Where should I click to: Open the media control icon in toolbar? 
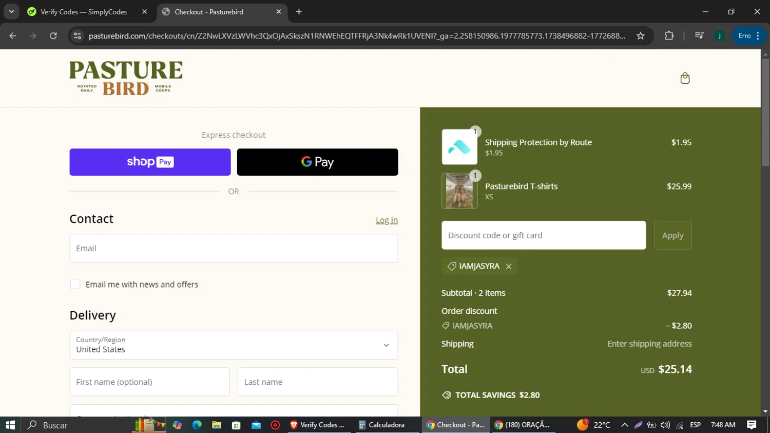[x=699, y=35]
